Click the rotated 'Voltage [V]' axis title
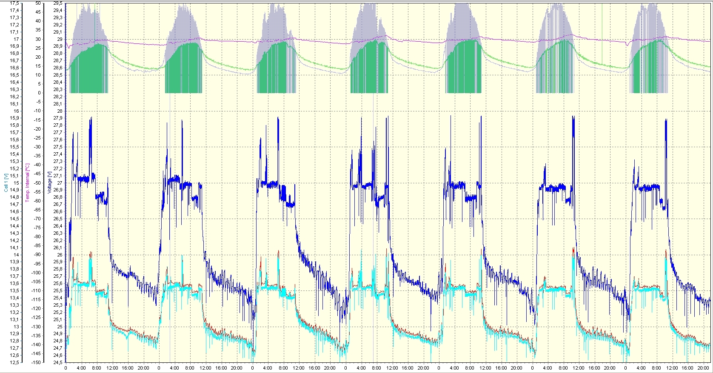 tap(49, 183)
